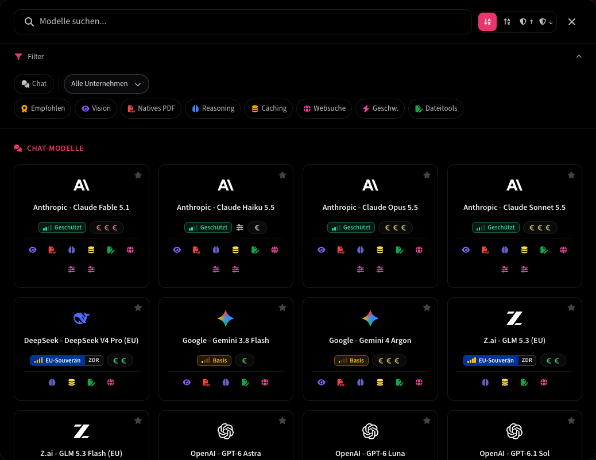Click in the Modelle suchen search field
Viewport: 596px width, 460px height.
point(243,22)
